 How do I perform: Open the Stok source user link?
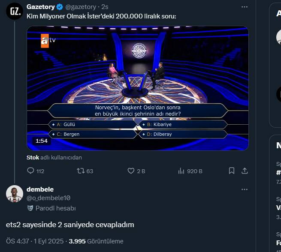(33, 157)
